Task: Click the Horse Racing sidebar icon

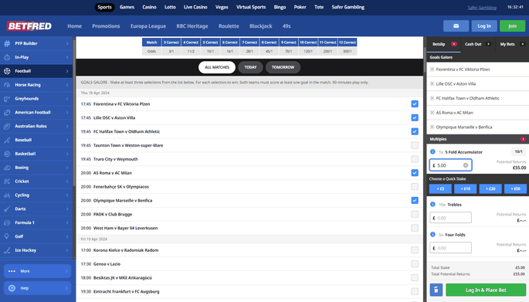Action: click(x=7, y=85)
